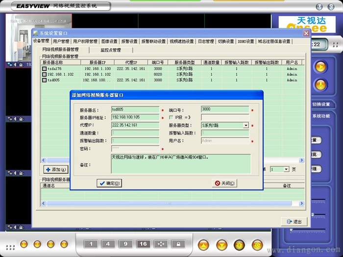This screenshot has width=343, height=257.
Task: Click the 代理IP column header
Action: tap(131, 62)
